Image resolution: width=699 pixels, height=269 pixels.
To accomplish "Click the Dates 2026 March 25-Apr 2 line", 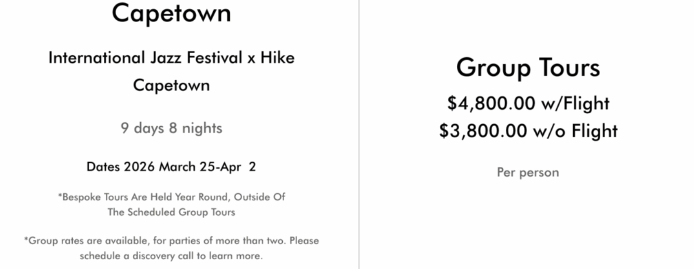I will click(x=171, y=167).
